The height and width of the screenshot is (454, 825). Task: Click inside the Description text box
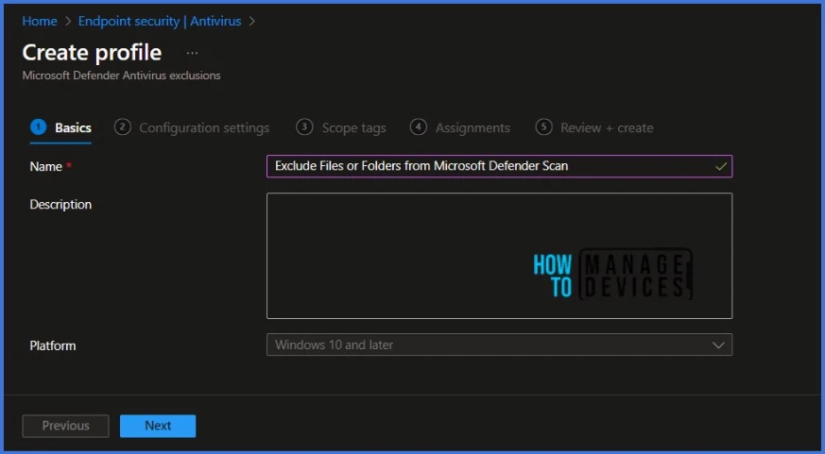point(499,256)
